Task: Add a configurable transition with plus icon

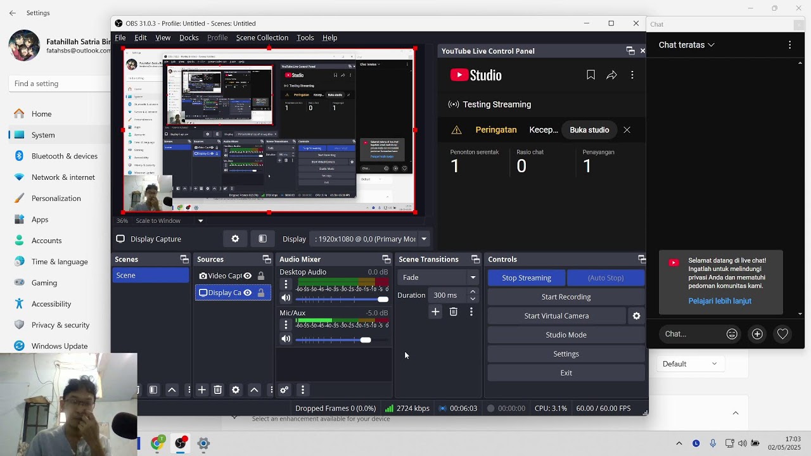Action: pyautogui.click(x=435, y=312)
